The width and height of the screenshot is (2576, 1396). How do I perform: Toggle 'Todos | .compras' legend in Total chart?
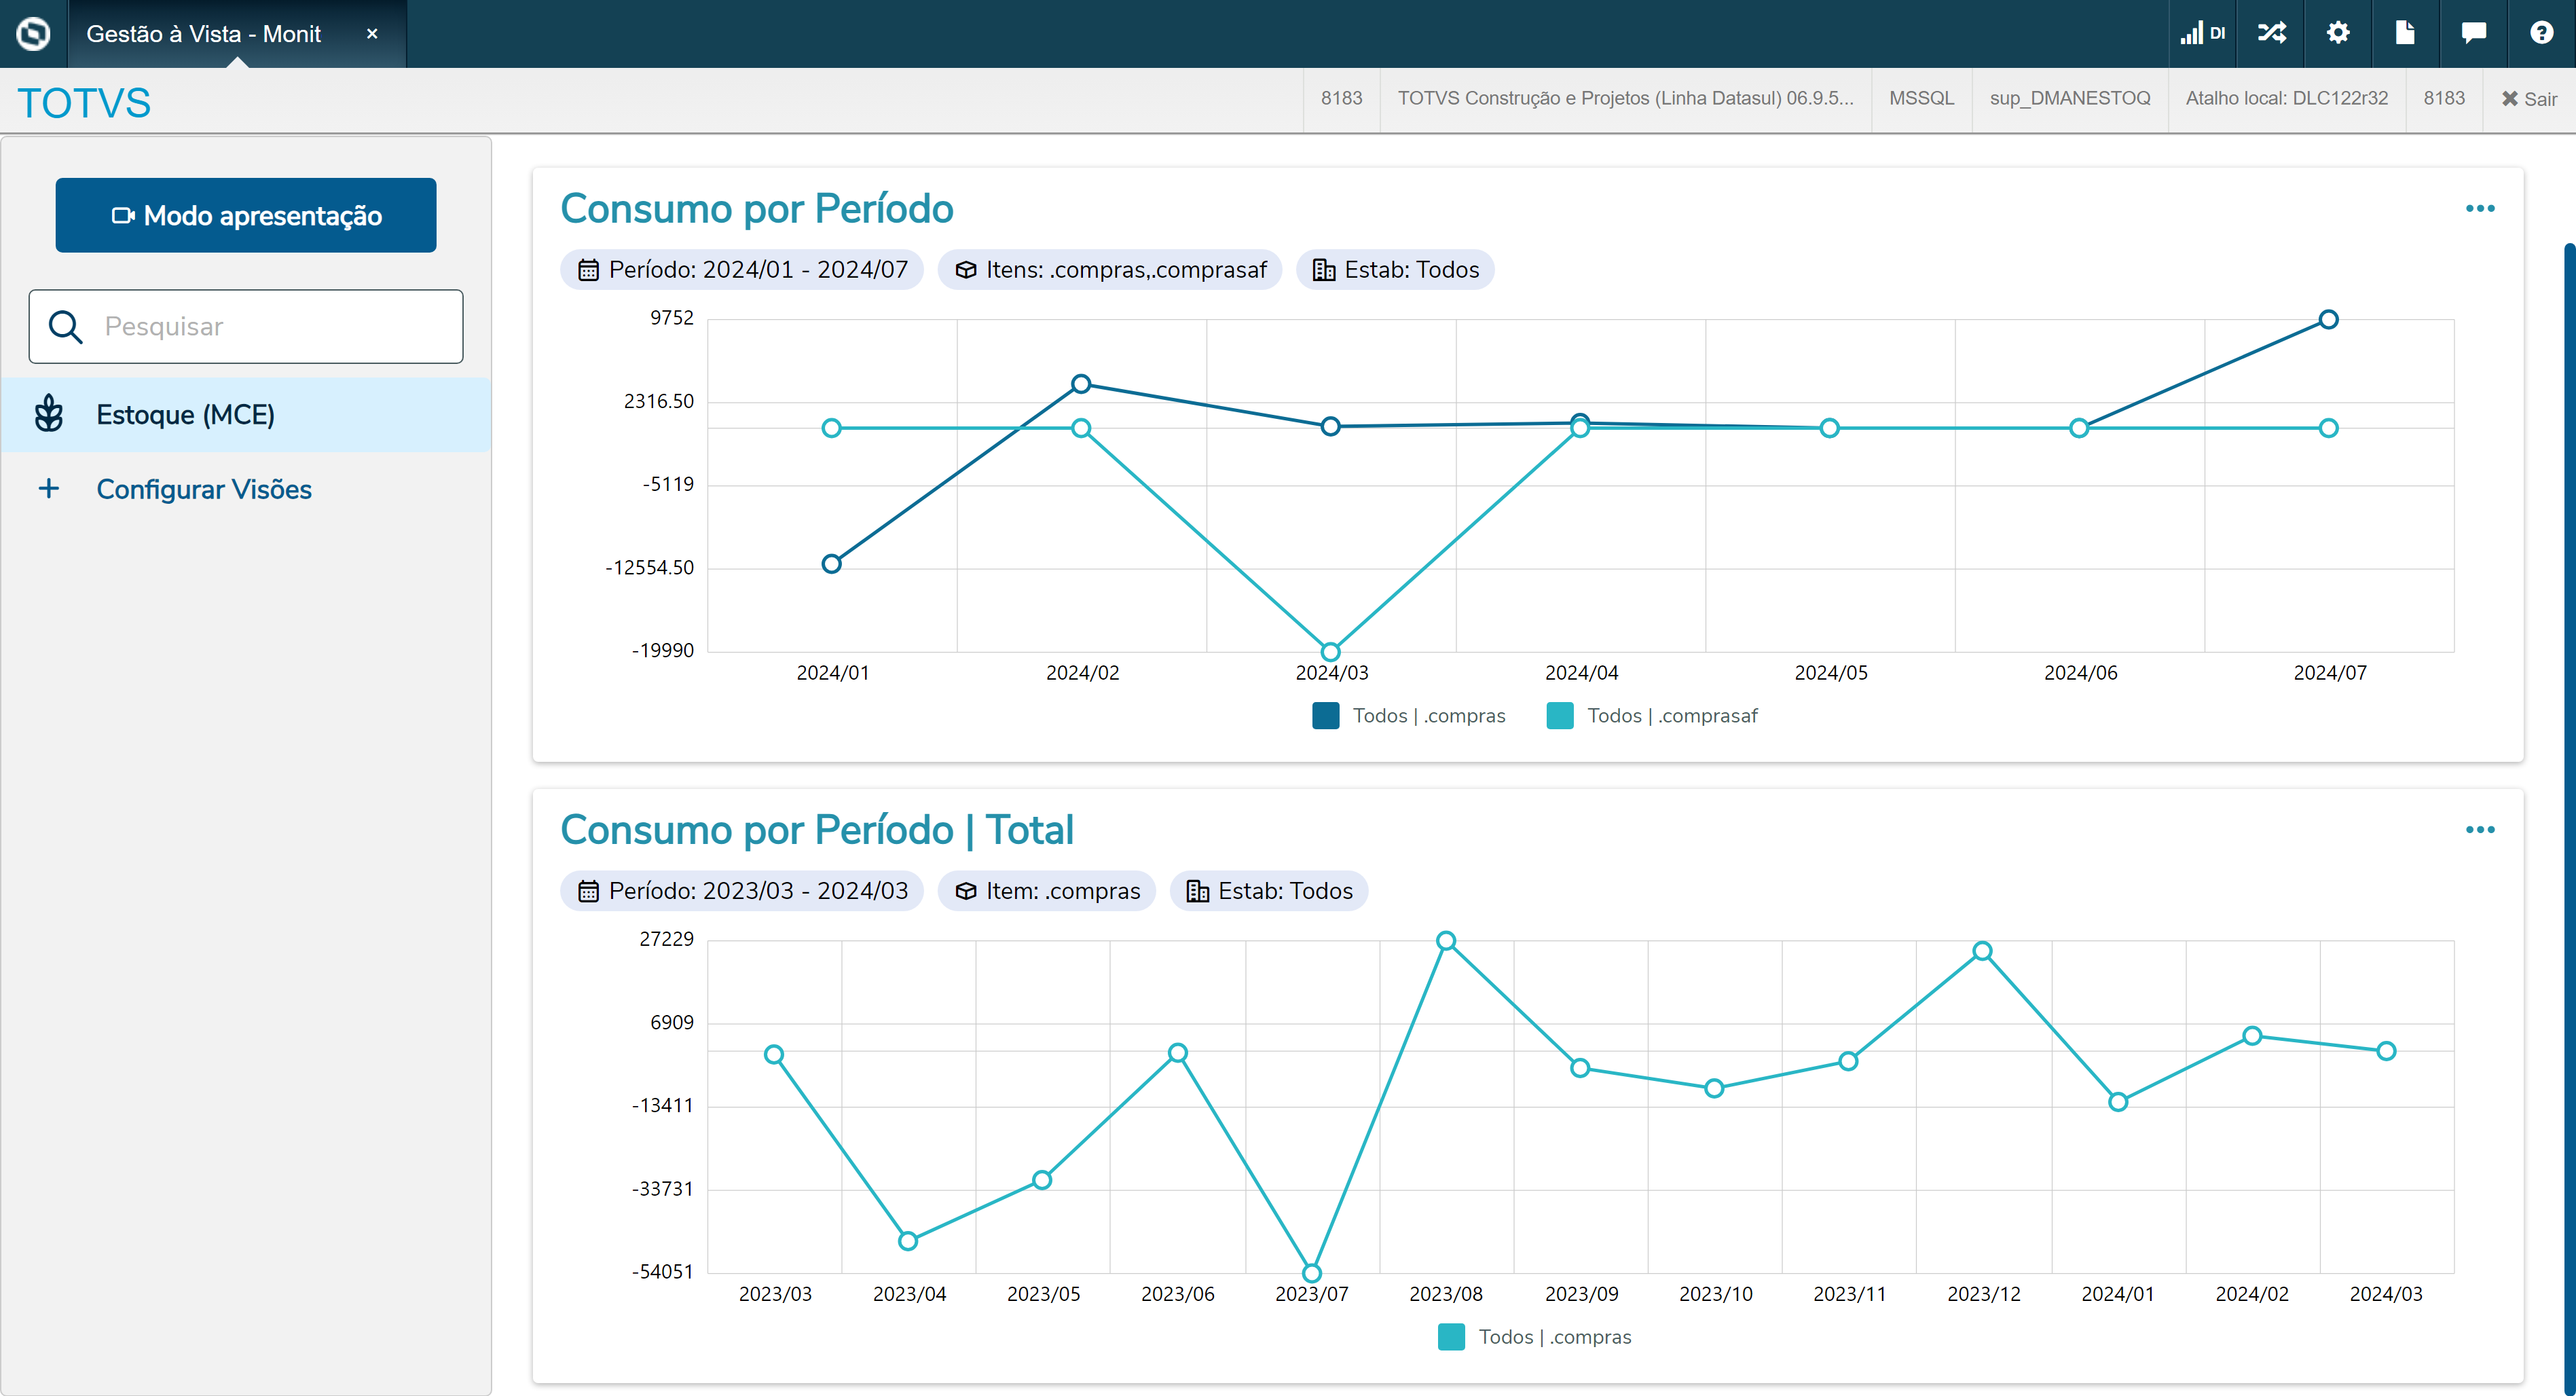coord(1534,1337)
